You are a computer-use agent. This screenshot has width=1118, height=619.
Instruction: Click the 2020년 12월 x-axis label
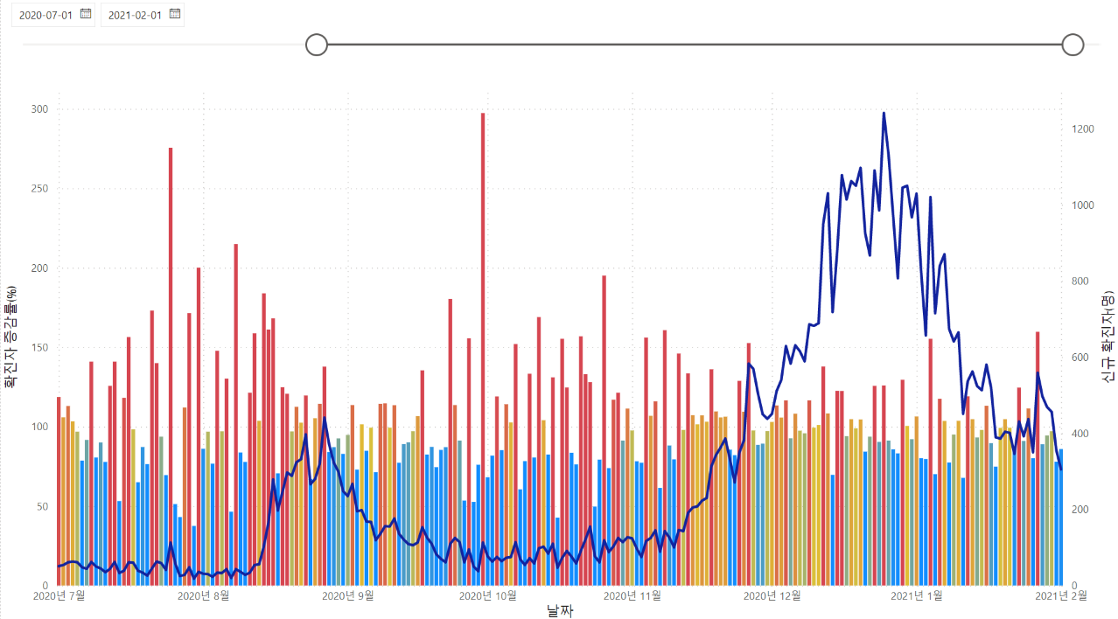click(x=772, y=596)
